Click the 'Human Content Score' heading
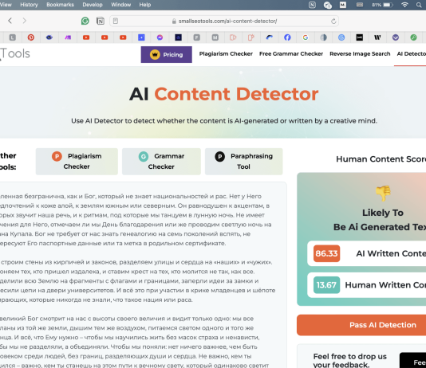The width and height of the screenshot is (426, 368). [x=381, y=159]
